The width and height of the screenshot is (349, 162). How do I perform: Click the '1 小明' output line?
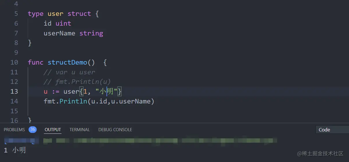(x=15, y=150)
